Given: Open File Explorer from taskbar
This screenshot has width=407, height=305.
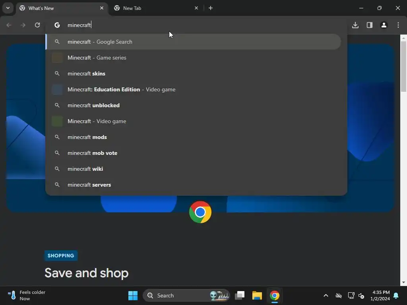Looking at the screenshot, I should (x=257, y=295).
